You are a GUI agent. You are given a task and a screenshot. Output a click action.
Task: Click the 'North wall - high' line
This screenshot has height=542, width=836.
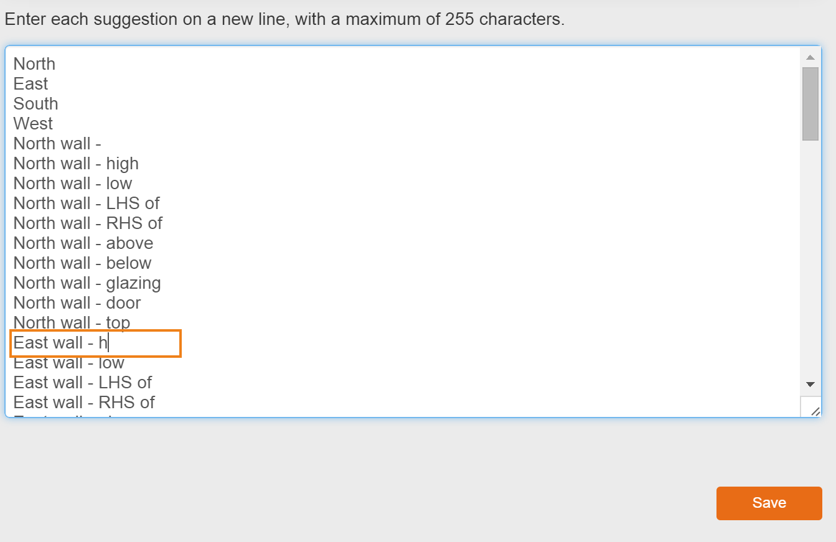[x=76, y=164]
